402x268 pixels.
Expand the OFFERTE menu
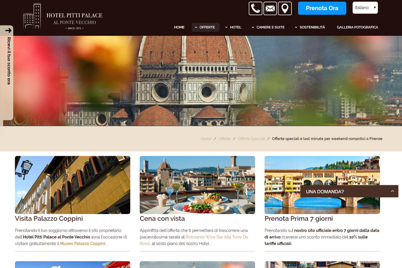pyautogui.click(x=206, y=27)
